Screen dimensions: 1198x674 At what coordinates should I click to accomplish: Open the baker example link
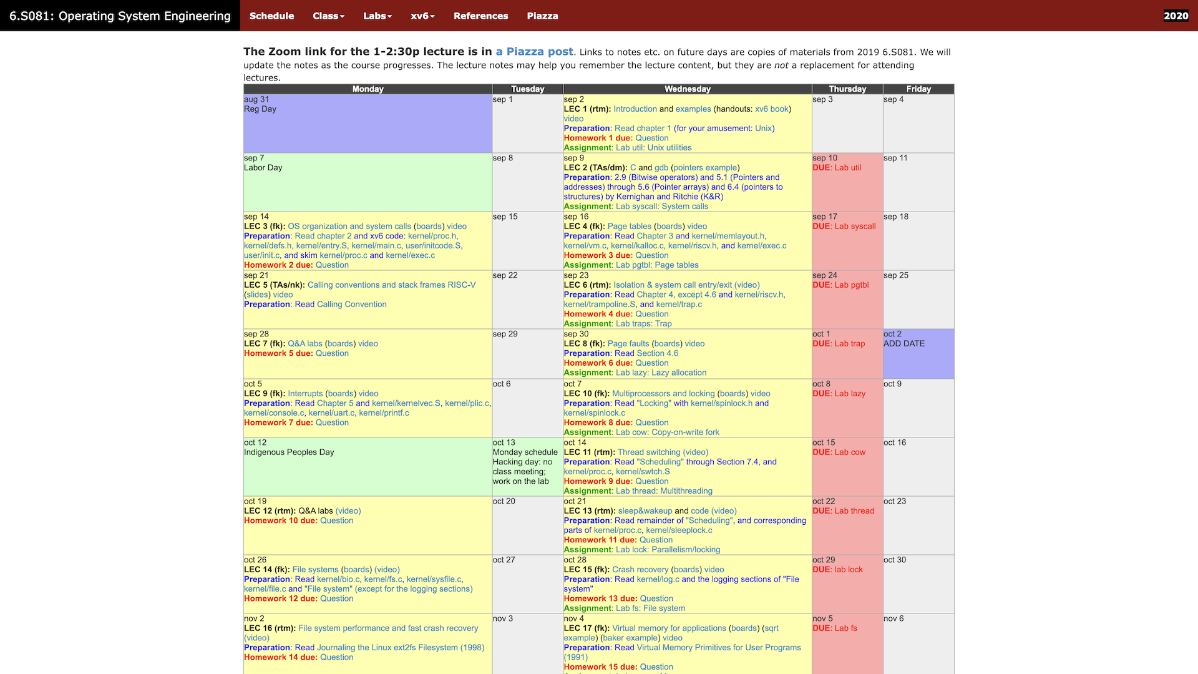point(630,638)
